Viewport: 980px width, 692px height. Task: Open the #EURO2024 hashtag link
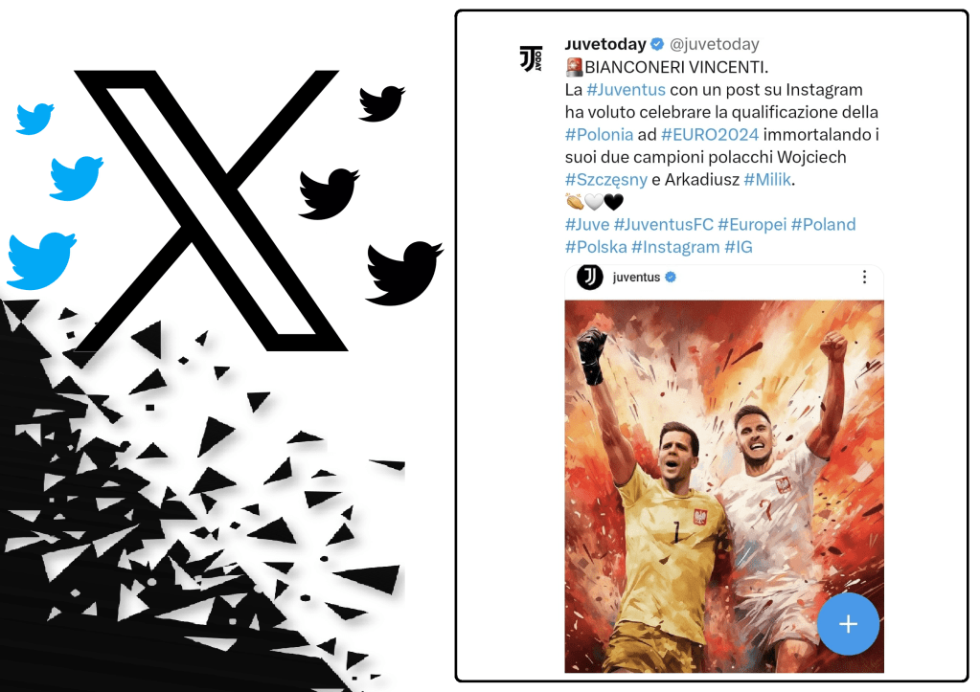coord(710,134)
